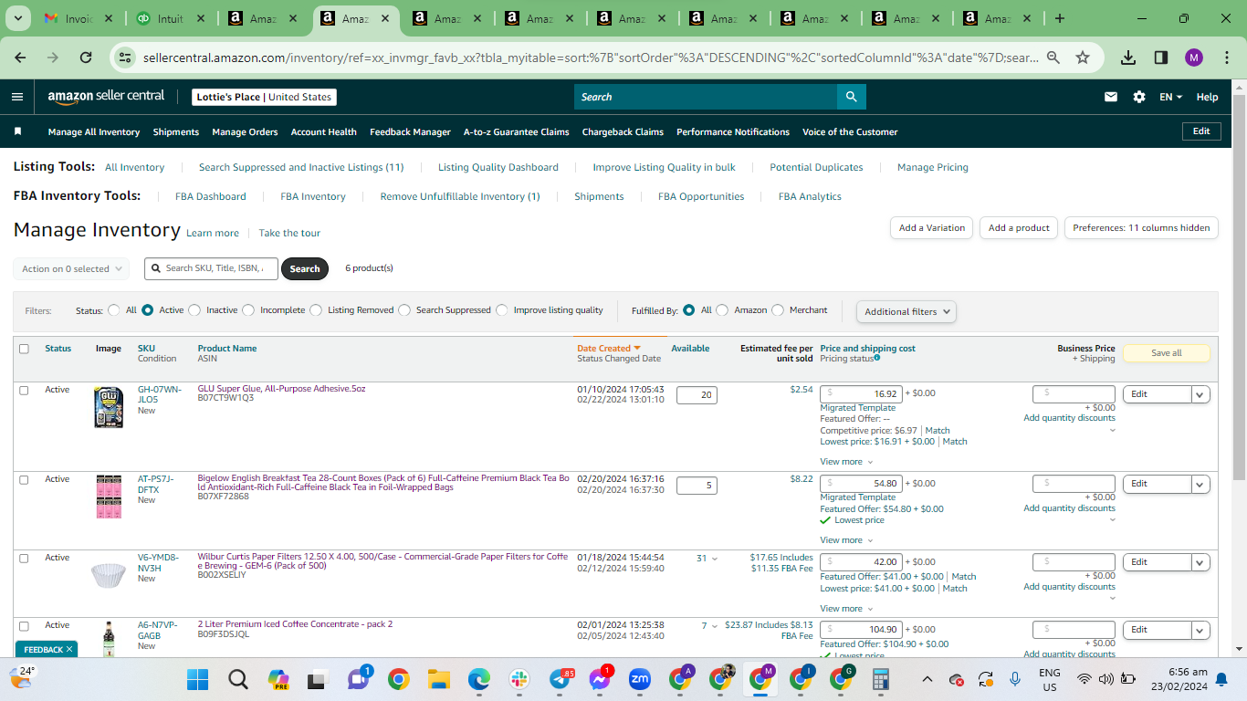Open the browser downloads icon
The width and height of the screenshot is (1247, 701).
pos(1128,58)
